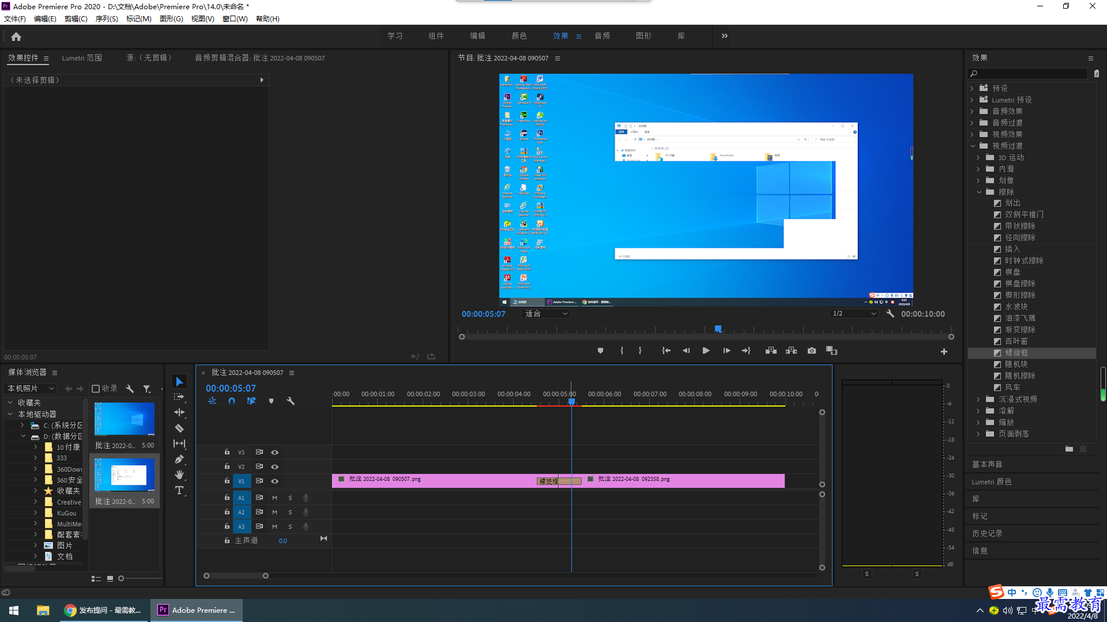Image resolution: width=1107 pixels, height=622 pixels.
Task: Toggle V1 track output eye
Action: coord(274,481)
